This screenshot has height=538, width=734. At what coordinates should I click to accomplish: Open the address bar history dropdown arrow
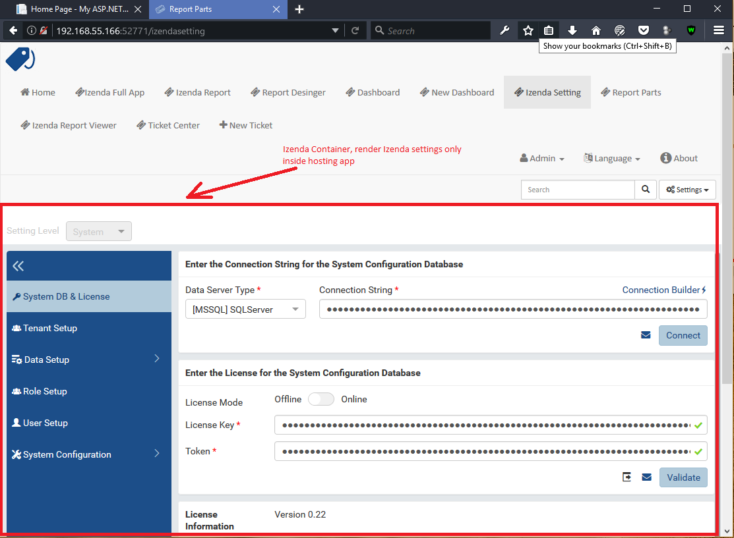pos(335,31)
